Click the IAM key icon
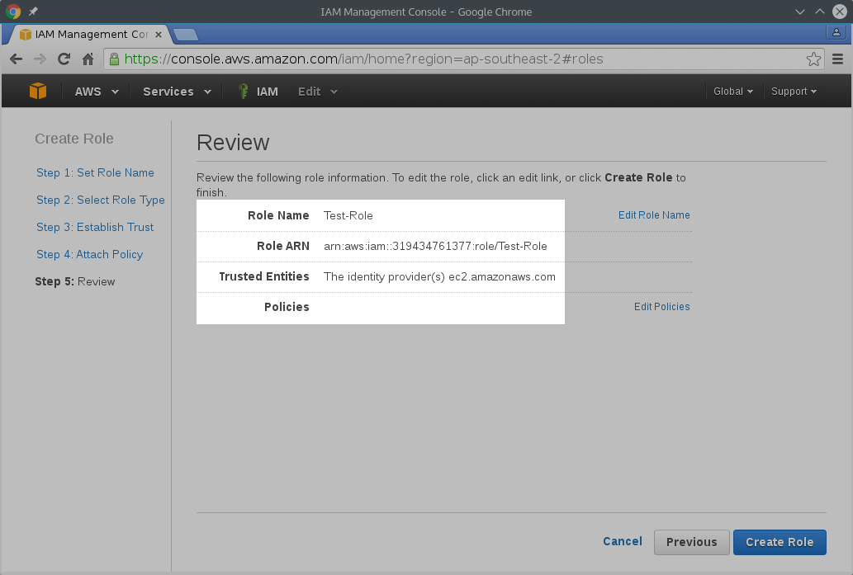This screenshot has width=853, height=575. point(243,91)
